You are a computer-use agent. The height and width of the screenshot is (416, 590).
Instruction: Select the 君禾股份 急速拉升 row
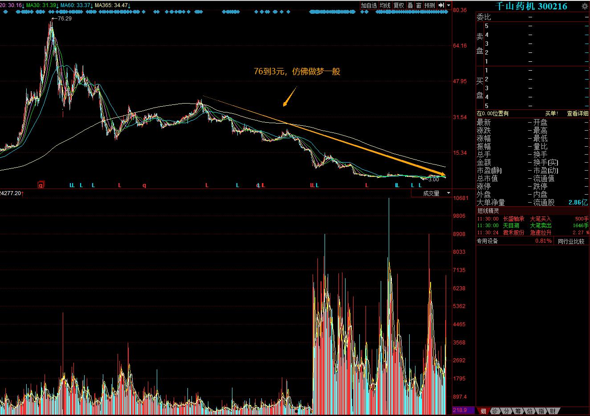(533, 232)
